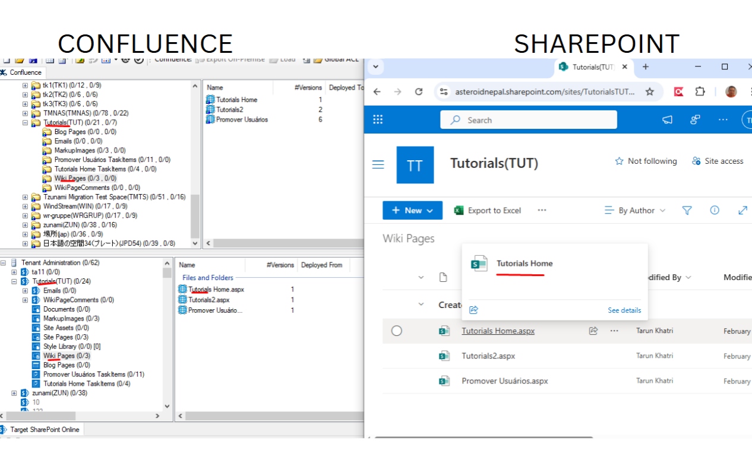Image resolution: width=752 pixels, height=457 pixels.
Task: Open the SharePoint app launcher waffle
Action: point(378,120)
